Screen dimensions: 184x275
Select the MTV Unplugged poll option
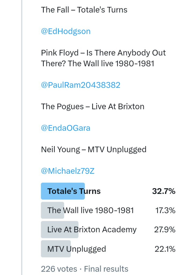[x=76, y=249]
